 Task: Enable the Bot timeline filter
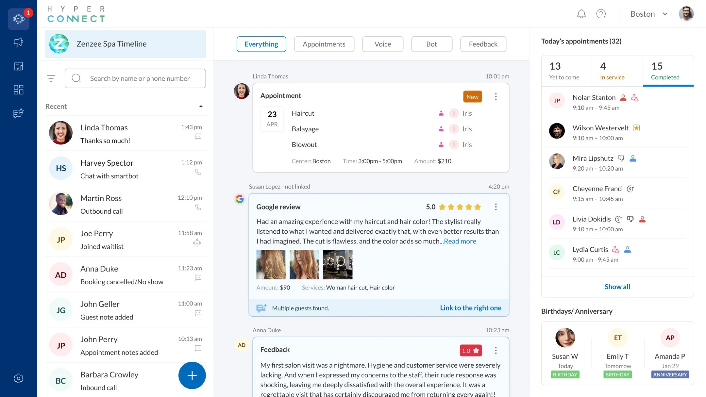coord(431,44)
